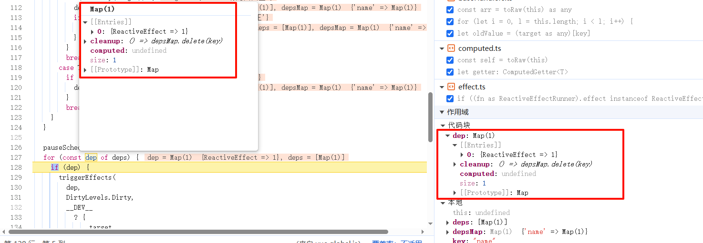
Task: Expand the cleanup function in scope panel
Action: (455, 164)
